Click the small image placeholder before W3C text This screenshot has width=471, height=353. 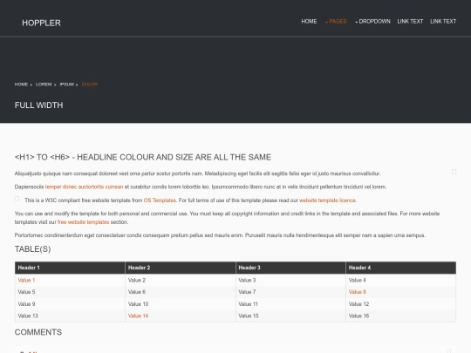pos(17,199)
